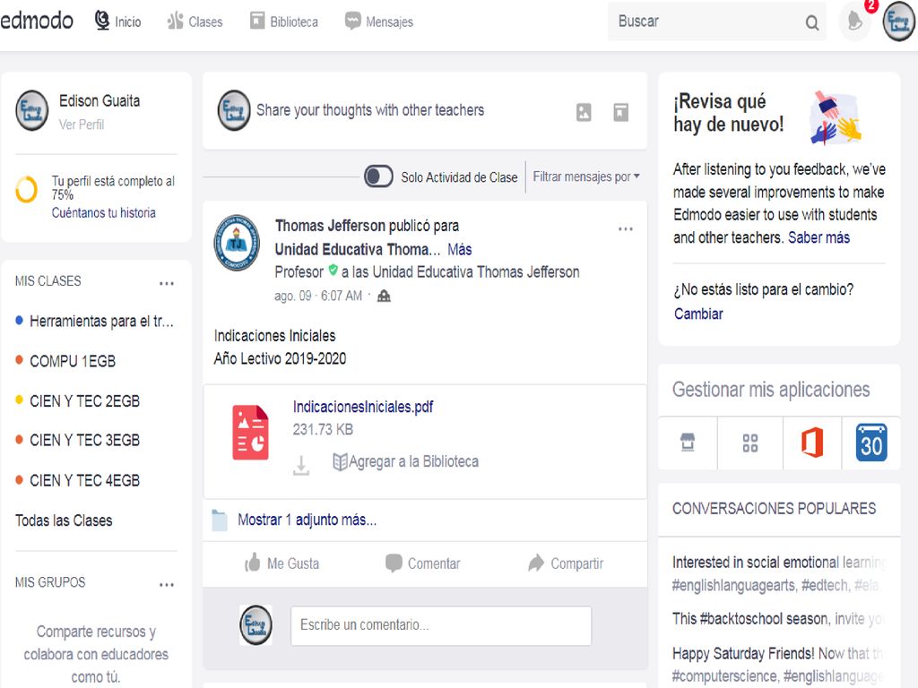
Task: Open CIEN Y TEC 3EGB class
Action: (x=85, y=440)
